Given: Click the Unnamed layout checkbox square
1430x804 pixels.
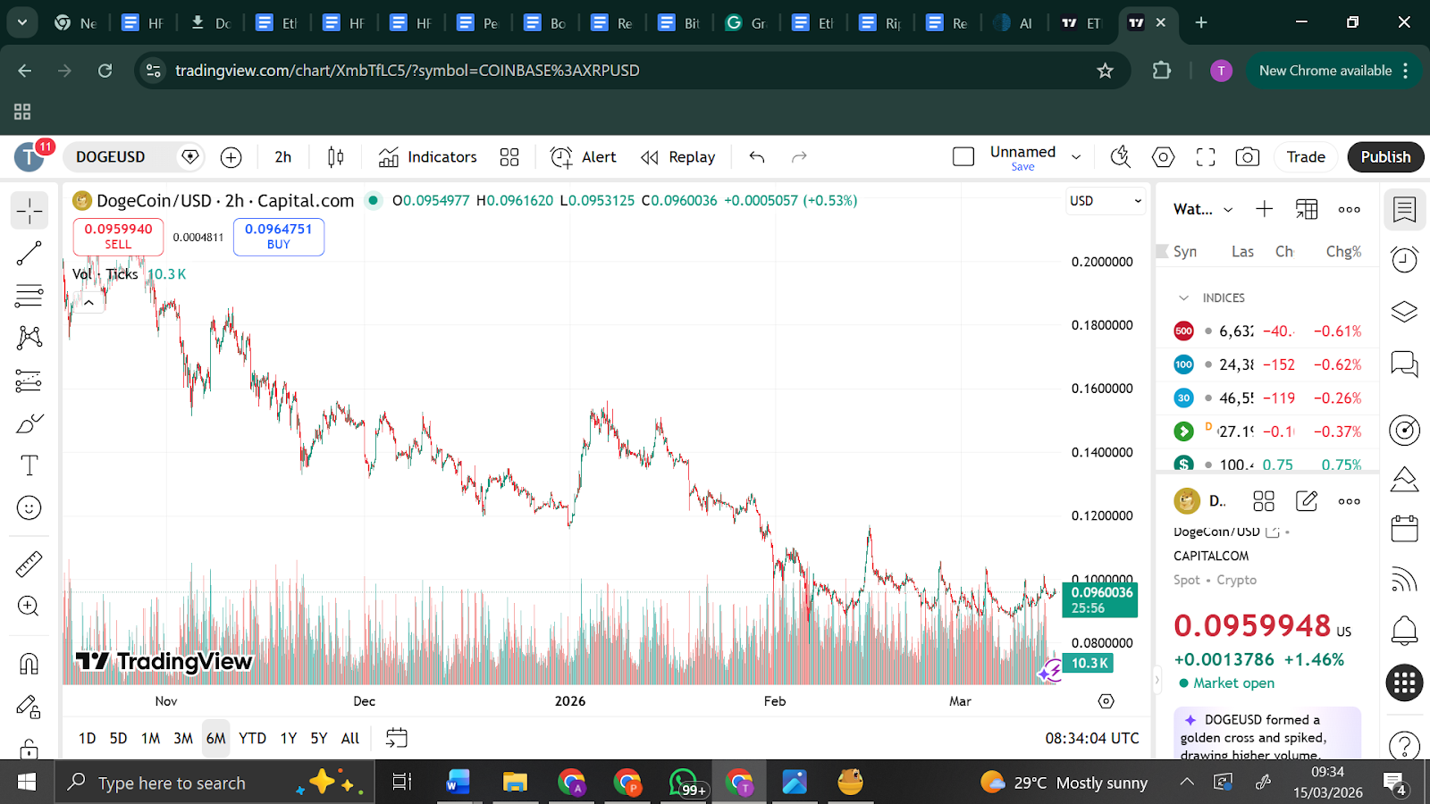Looking at the screenshot, I should tap(963, 157).
